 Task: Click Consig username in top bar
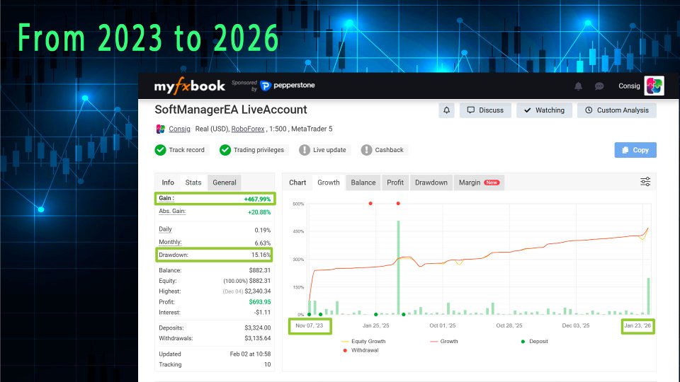coord(629,86)
